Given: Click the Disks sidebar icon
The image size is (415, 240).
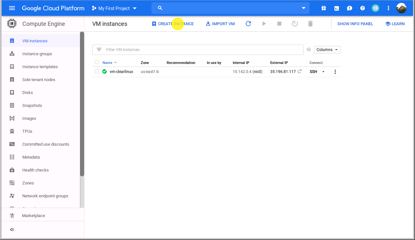Looking at the screenshot, I should point(12,92).
